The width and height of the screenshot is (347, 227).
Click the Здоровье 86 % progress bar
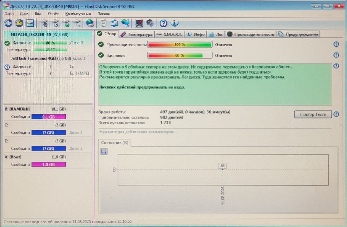point(179,55)
